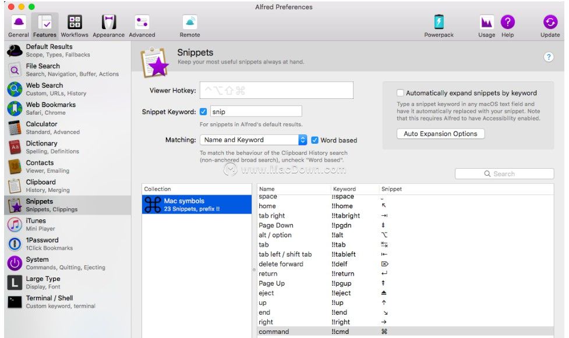Open iTunes Mini Player settings

click(x=68, y=225)
